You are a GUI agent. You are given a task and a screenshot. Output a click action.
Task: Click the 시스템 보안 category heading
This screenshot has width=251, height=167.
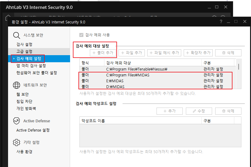click(x=33, y=35)
